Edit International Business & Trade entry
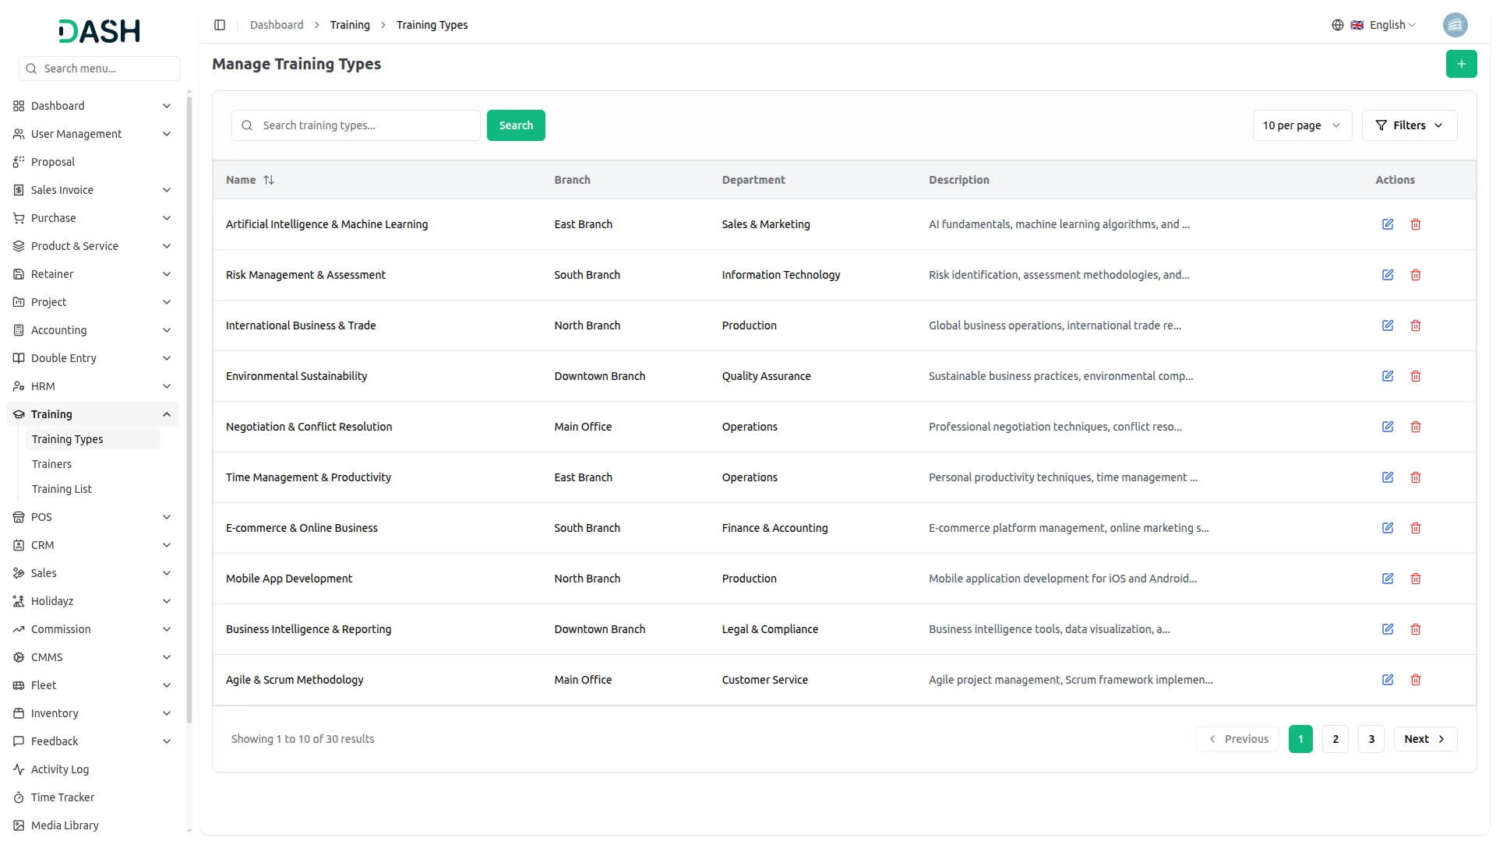Screen dimensions: 1496x841 pyautogui.click(x=1388, y=325)
